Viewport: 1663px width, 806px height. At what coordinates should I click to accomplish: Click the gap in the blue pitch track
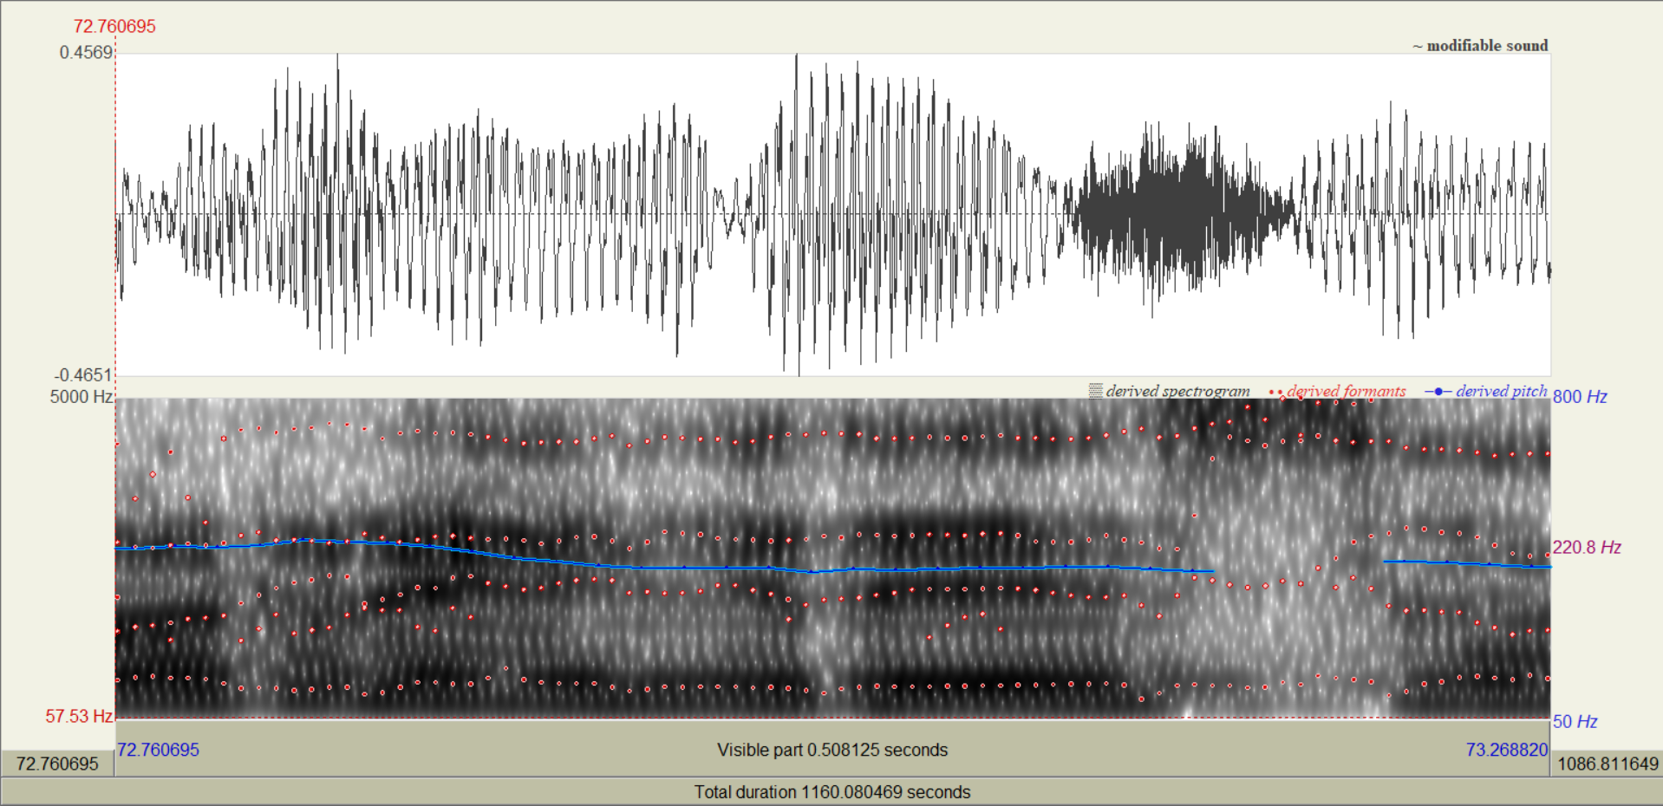pos(1298,565)
